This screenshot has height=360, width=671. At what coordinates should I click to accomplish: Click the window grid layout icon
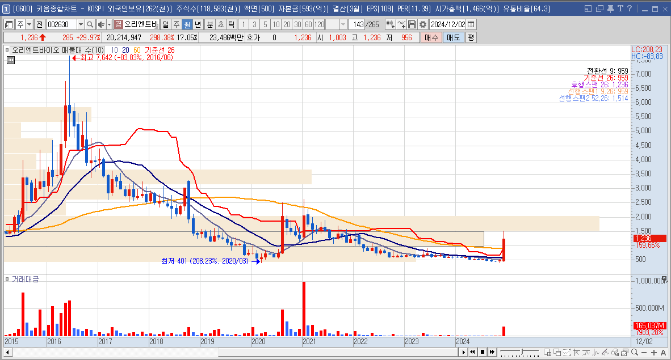point(547,352)
